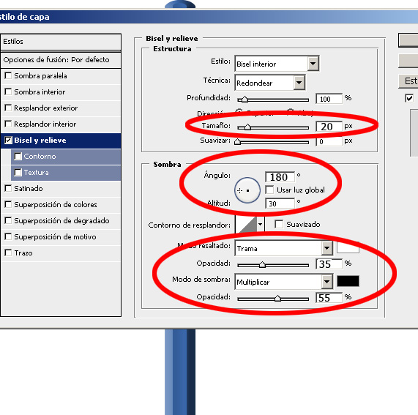This screenshot has height=415, width=418.
Task: Select the Contorno sub-item row
Action: point(66,157)
